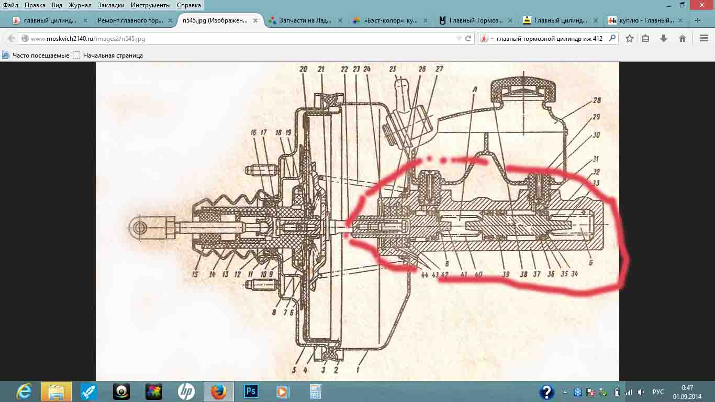Open the clock showing 0:47 01.09.2014

point(687,392)
